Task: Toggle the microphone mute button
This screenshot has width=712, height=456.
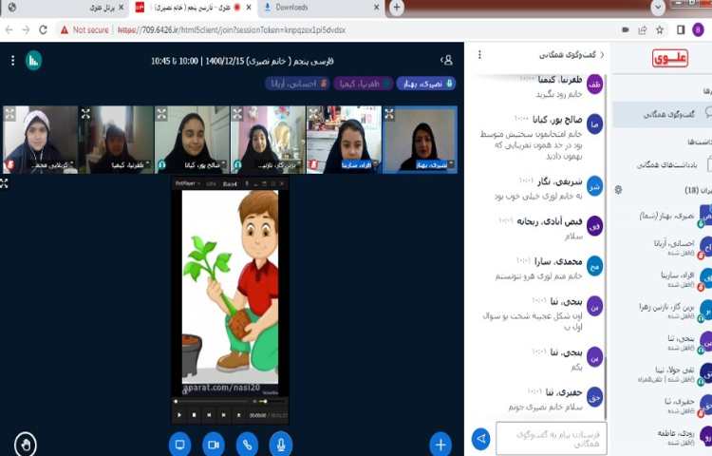Action: 280,444
